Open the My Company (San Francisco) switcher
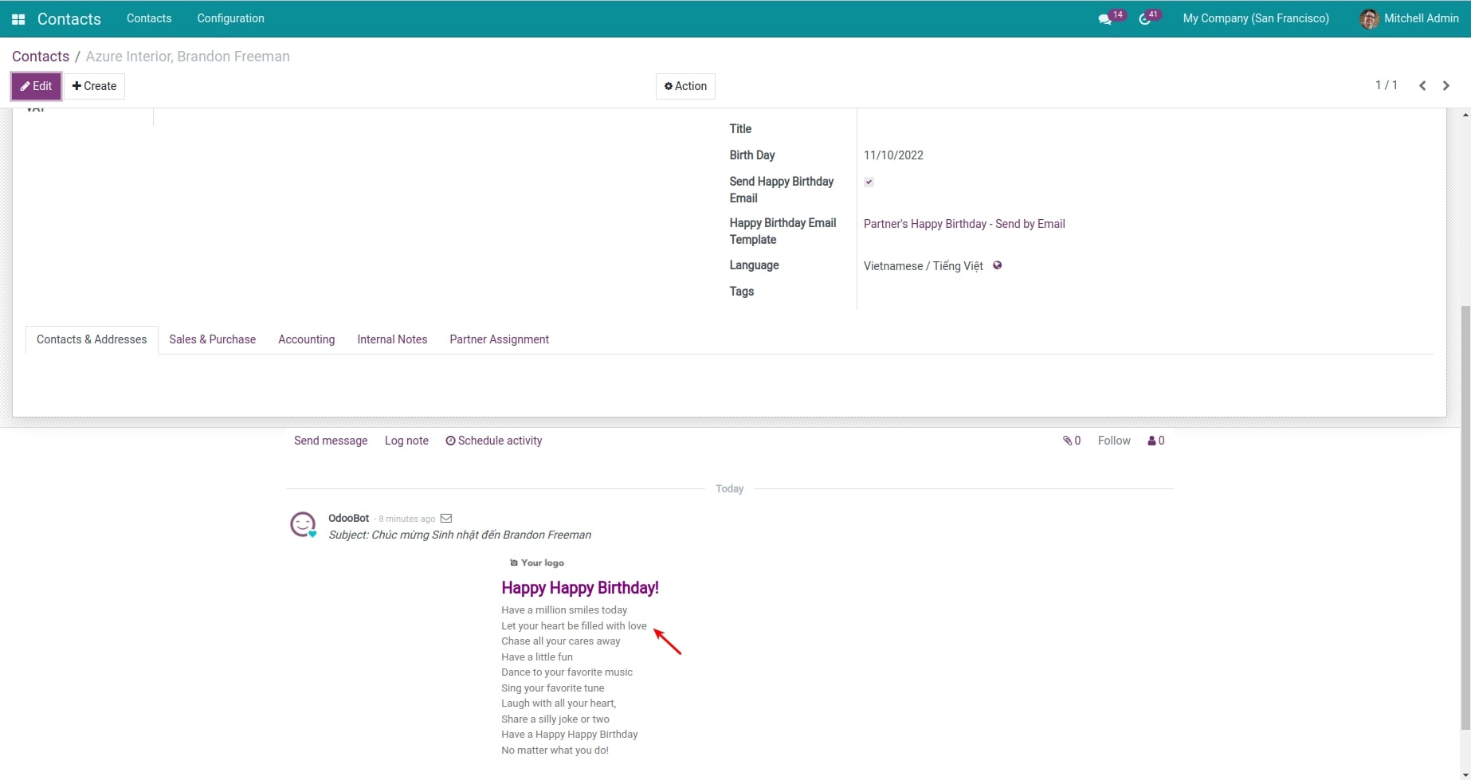This screenshot has width=1471, height=780. [x=1255, y=18]
